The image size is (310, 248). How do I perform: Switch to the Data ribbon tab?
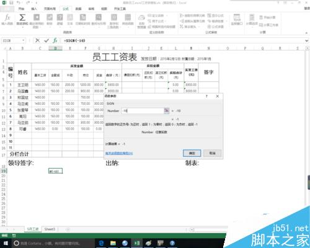click(x=78, y=9)
